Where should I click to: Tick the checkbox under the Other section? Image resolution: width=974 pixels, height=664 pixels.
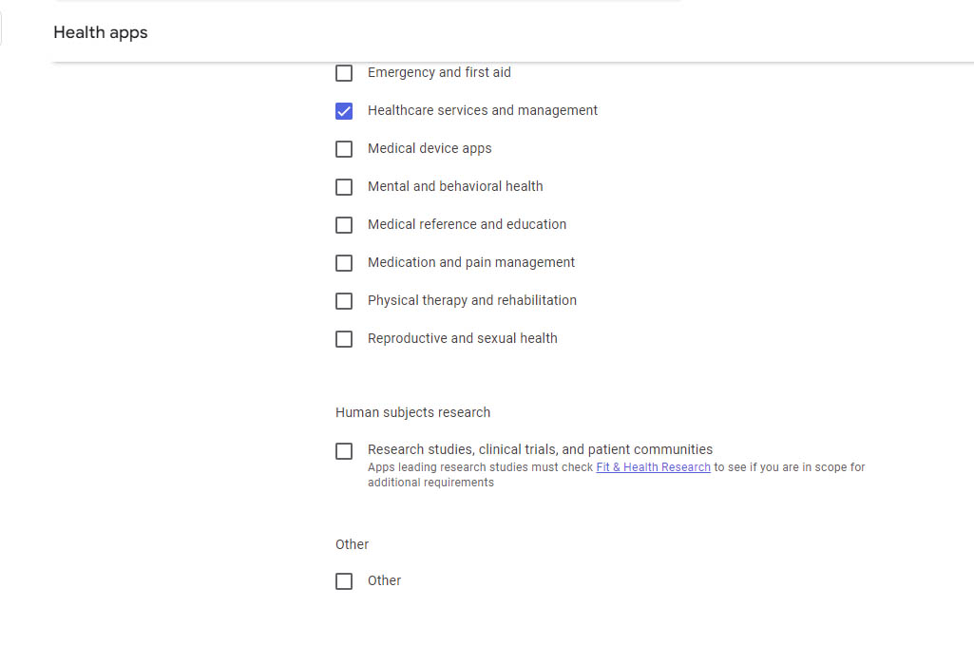click(344, 581)
